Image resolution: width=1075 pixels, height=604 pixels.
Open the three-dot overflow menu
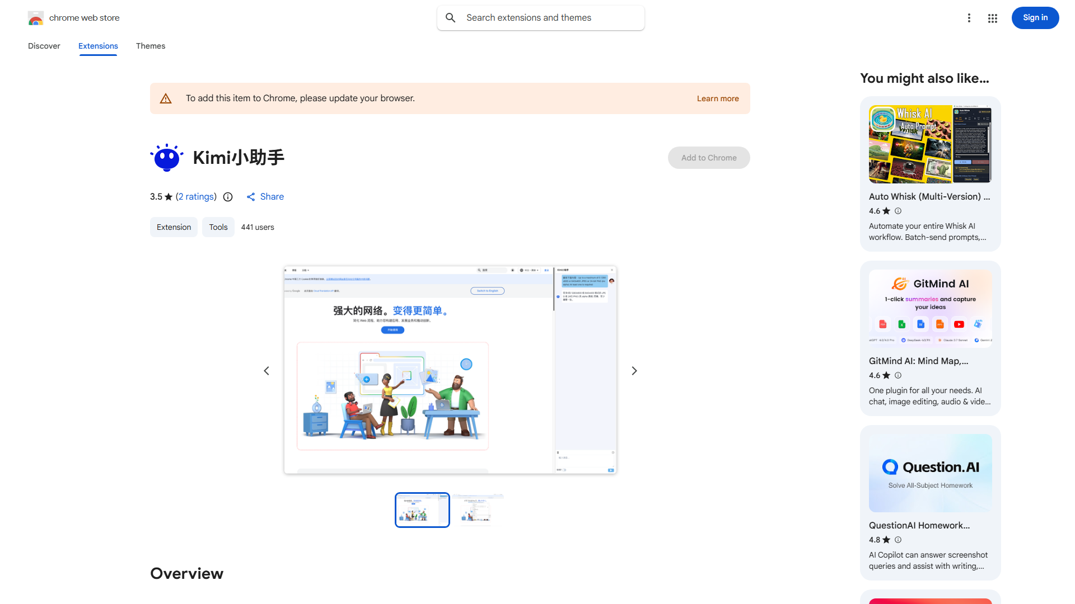tap(969, 18)
